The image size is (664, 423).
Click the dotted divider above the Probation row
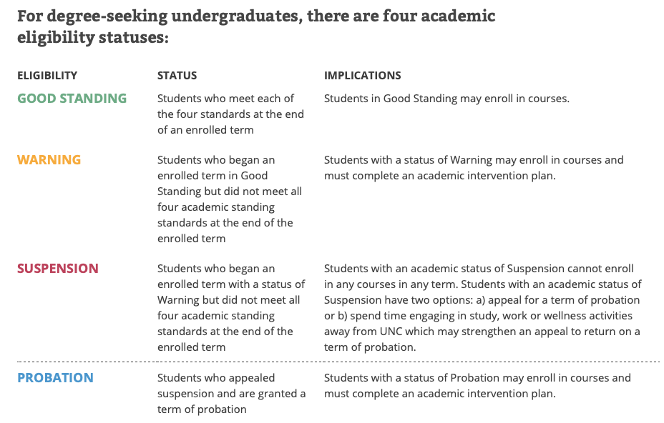(338, 362)
